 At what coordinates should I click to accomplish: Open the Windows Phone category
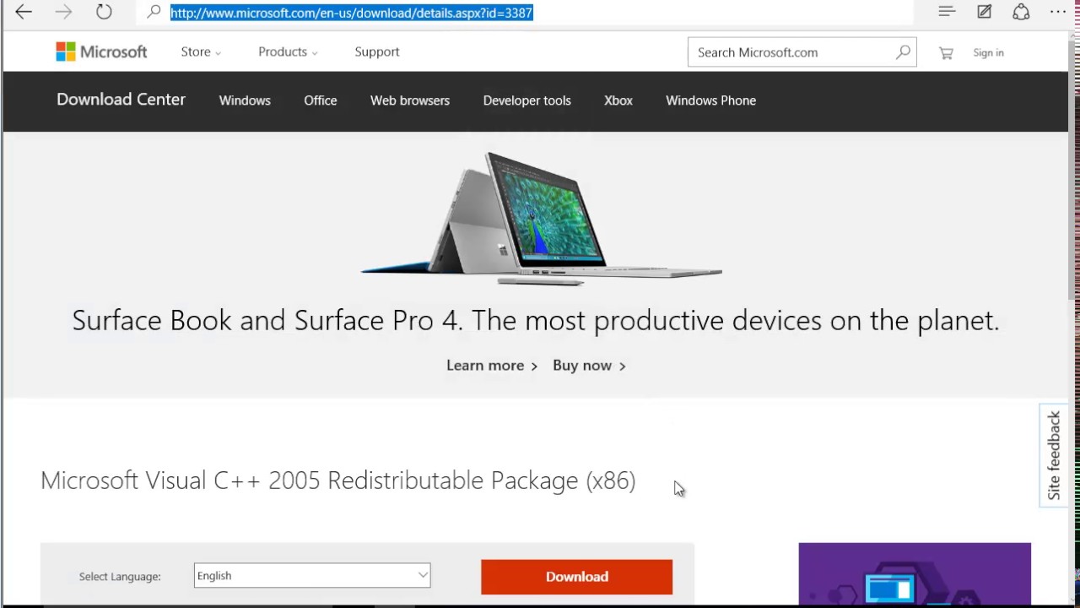coord(711,100)
